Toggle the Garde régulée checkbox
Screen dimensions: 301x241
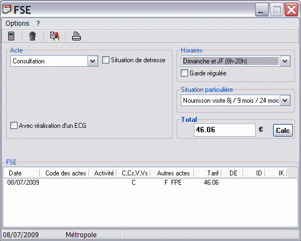(x=184, y=73)
